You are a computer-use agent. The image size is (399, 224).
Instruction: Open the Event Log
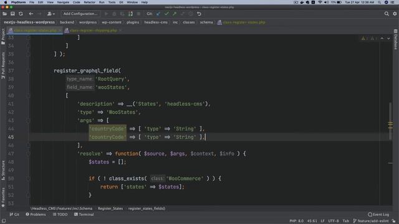click(378, 215)
